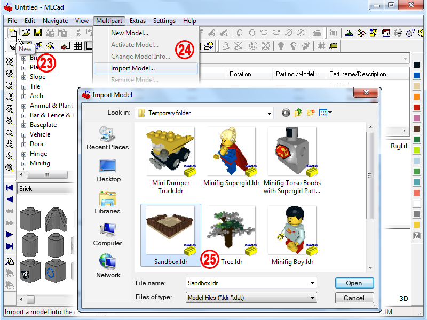This screenshot has height=320, width=427.
Task: Select the Mini Dumper Truck.ldr file
Action: point(171,161)
